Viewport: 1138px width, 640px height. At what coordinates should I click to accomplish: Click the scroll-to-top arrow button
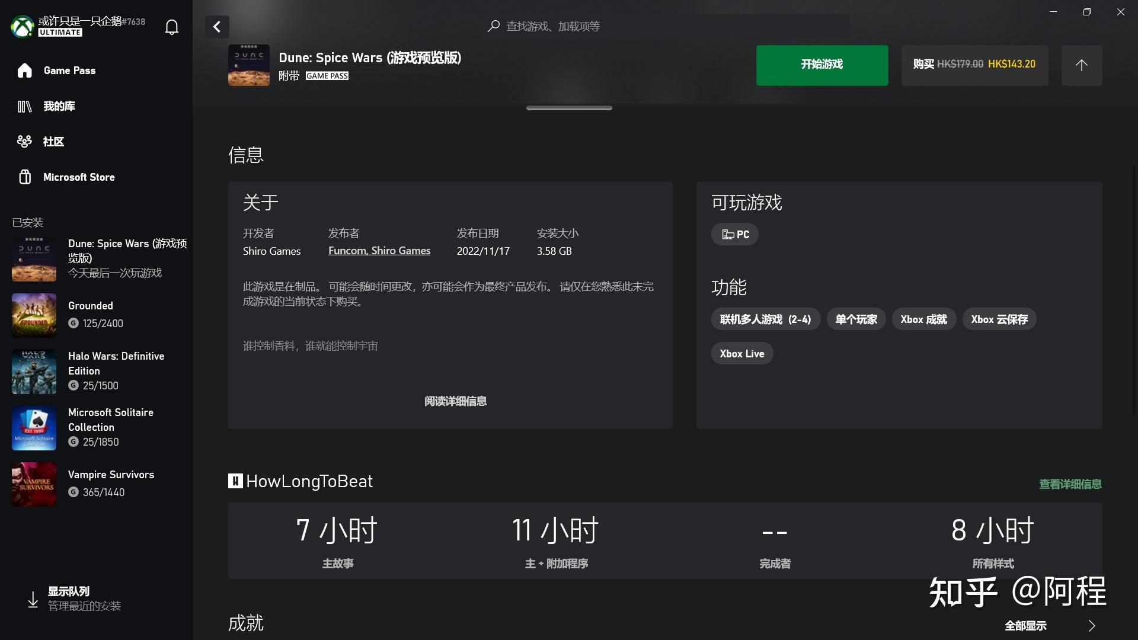(1082, 65)
